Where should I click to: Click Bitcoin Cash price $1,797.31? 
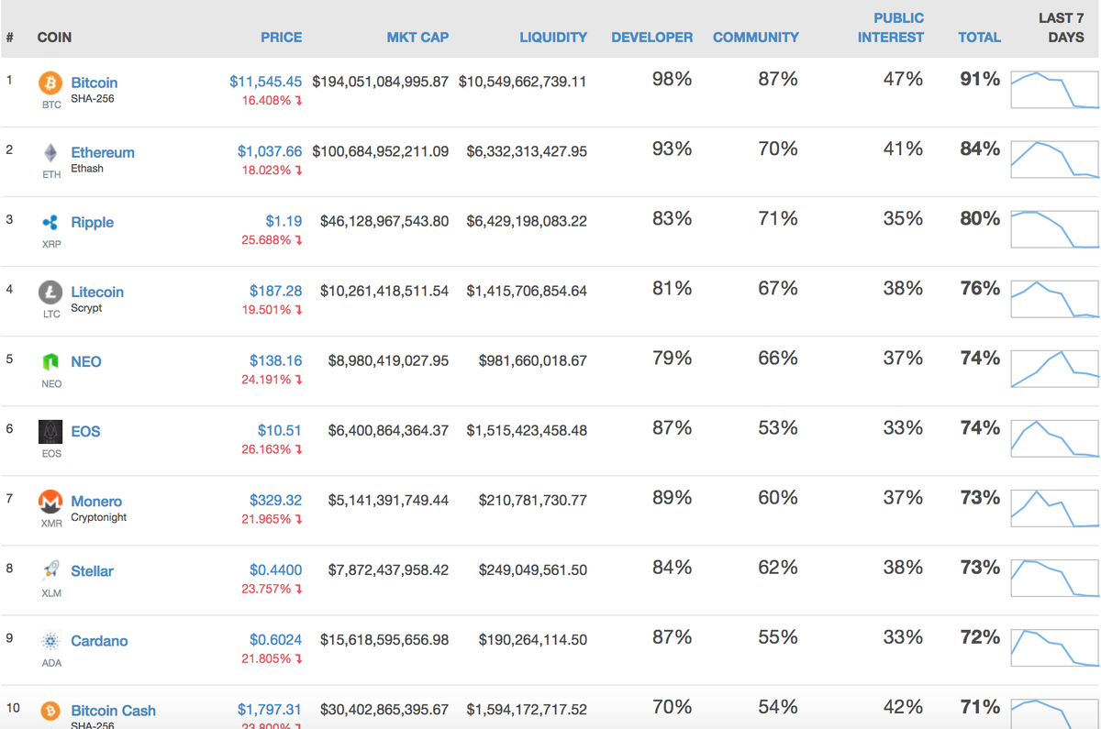(x=270, y=710)
